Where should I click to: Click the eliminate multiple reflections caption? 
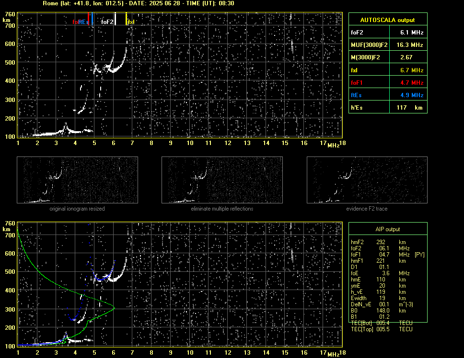point(222,209)
